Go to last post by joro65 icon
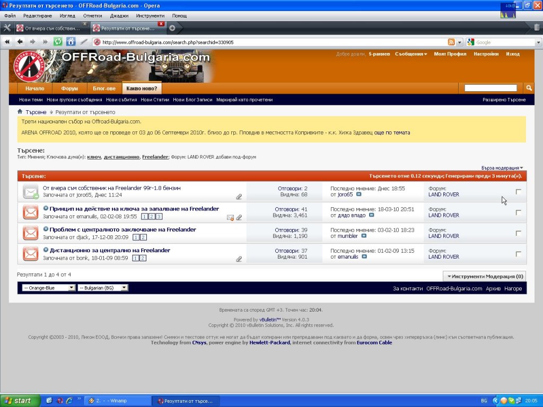The height and width of the screenshot is (407, 543). (359, 194)
